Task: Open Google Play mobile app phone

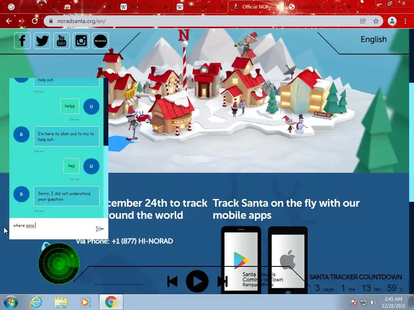Action: pyautogui.click(x=241, y=260)
